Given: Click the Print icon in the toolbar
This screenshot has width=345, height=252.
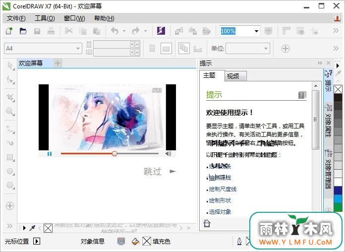Looking at the screenshot, I should coord(51,31).
